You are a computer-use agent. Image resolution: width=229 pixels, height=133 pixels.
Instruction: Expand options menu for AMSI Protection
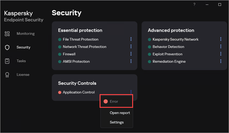click(131, 61)
